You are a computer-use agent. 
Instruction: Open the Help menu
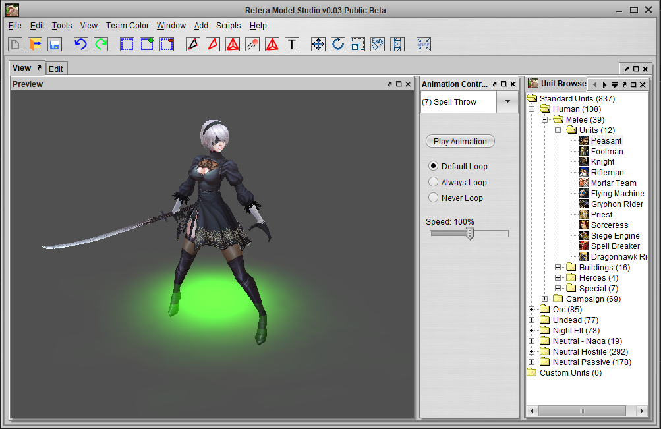pos(258,25)
